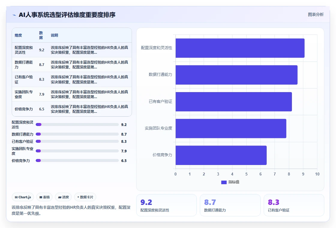
Task: Select the 已有客户验证 table cell
Action: click(x=24, y=79)
